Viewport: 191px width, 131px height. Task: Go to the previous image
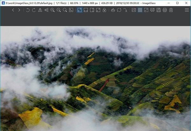[13, 10]
